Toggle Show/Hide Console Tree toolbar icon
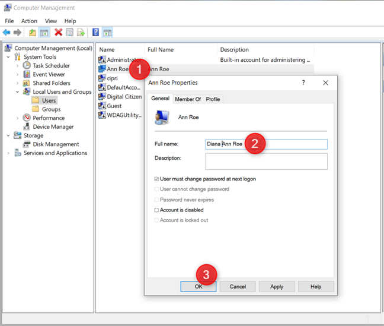The image size is (384, 326). [44, 33]
